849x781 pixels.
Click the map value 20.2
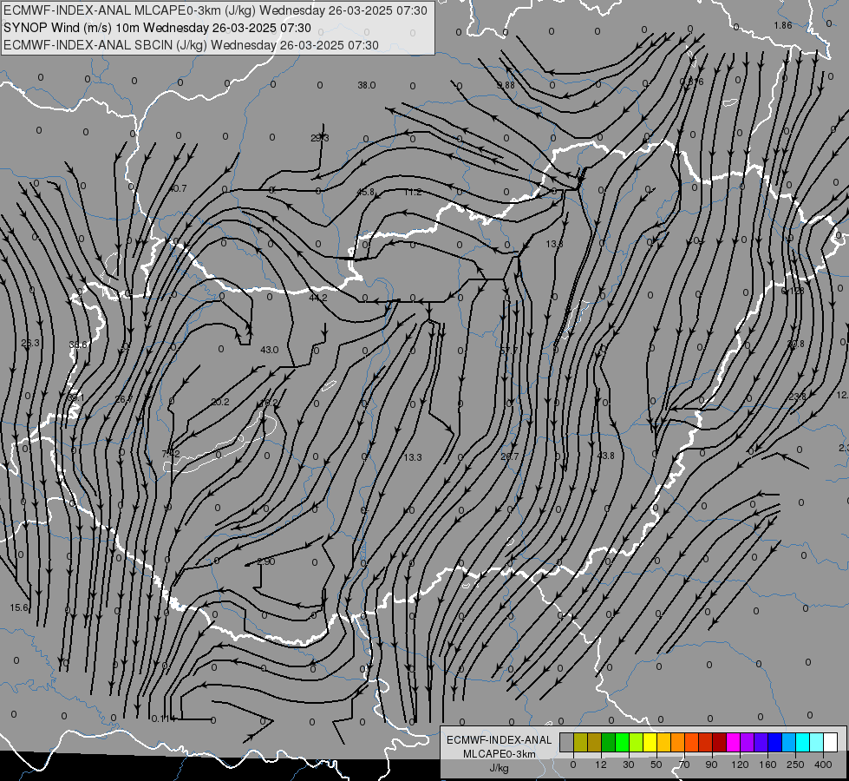(220, 402)
